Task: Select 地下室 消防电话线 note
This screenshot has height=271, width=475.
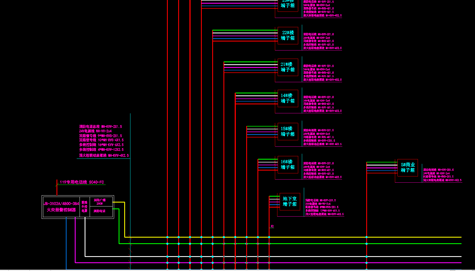Action: coord(321,200)
